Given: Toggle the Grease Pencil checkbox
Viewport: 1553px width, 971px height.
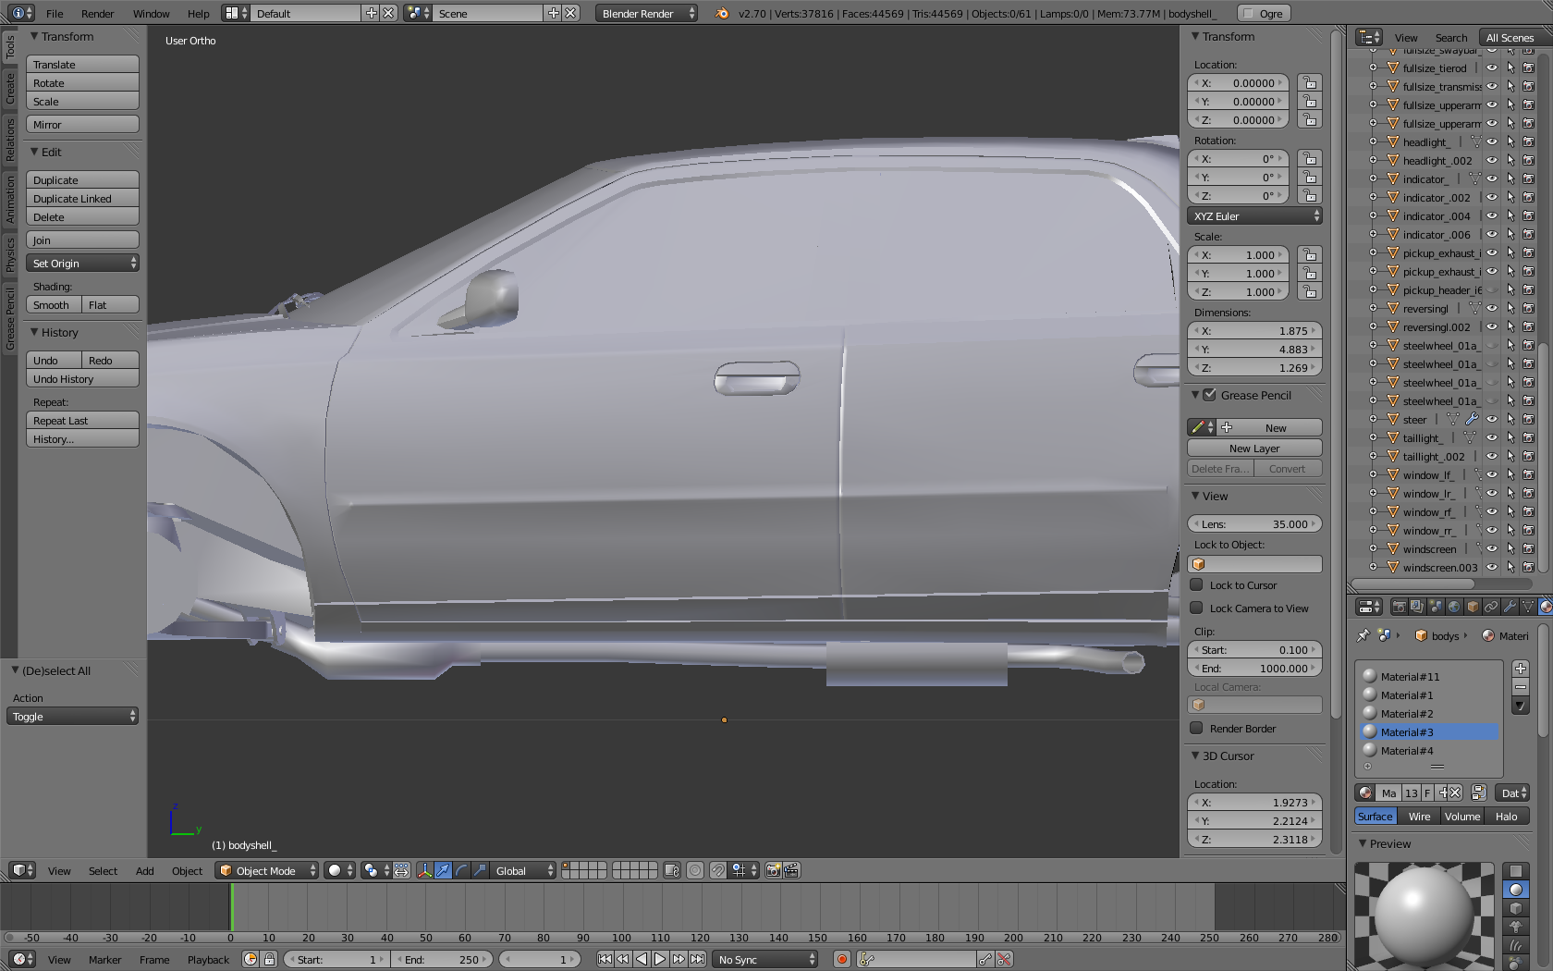Looking at the screenshot, I should coord(1209,395).
